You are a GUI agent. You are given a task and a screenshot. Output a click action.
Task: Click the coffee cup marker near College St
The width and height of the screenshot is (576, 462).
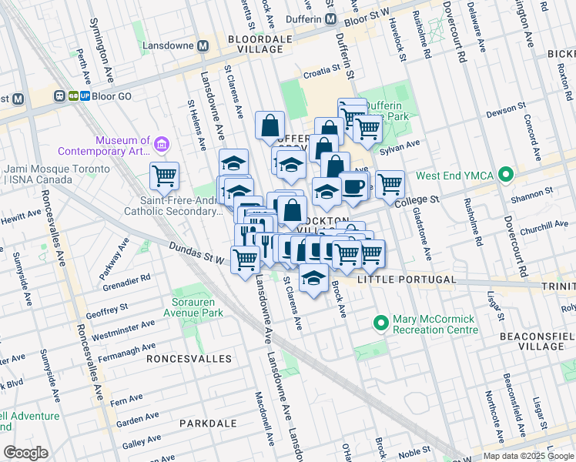(x=353, y=187)
